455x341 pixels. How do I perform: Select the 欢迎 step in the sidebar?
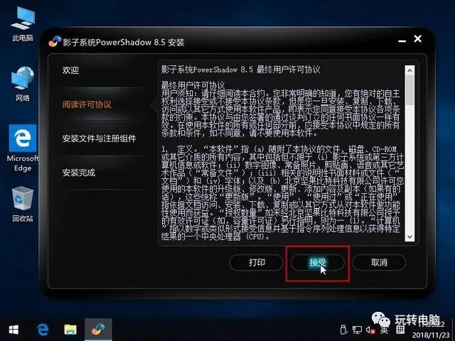point(70,70)
